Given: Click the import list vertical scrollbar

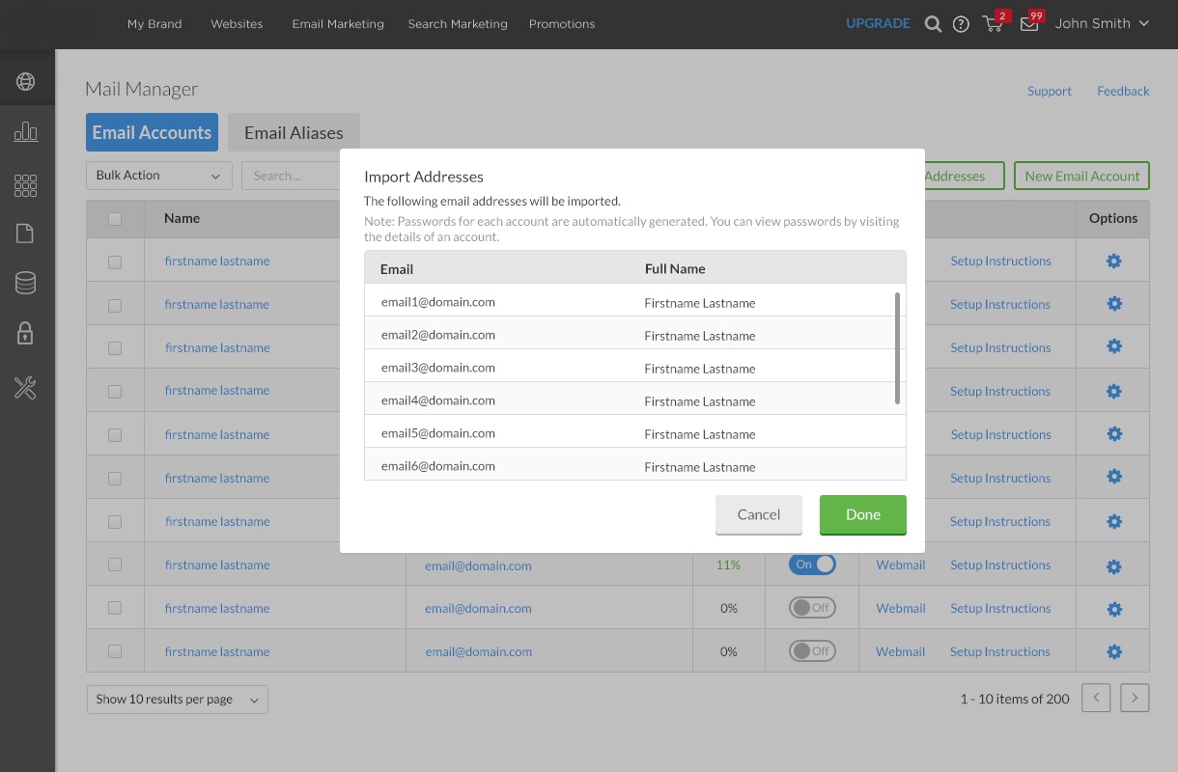Looking at the screenshot, I should (x=898, y=347).
